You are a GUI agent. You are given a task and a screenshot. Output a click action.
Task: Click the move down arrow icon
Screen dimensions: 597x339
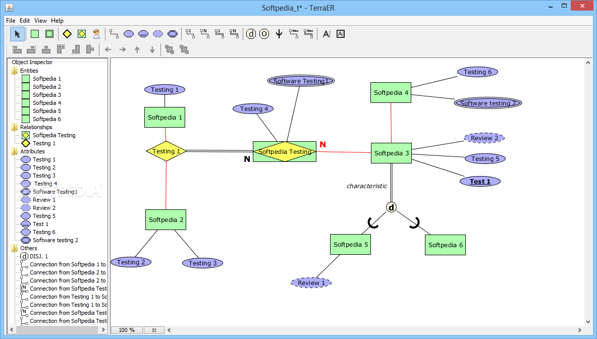pos(152,49)
